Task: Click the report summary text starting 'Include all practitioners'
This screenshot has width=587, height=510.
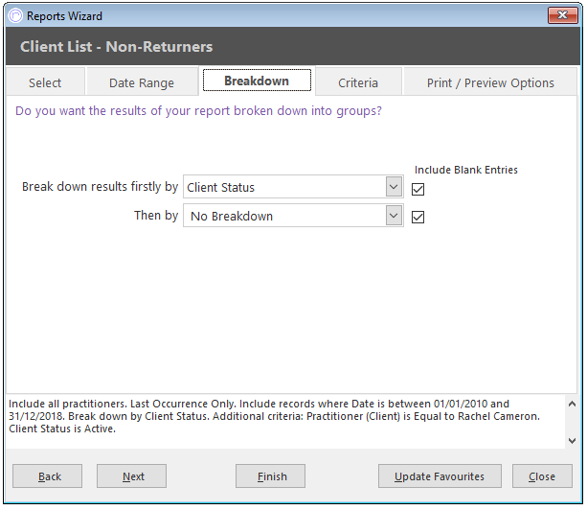Action: coord(277,416)
